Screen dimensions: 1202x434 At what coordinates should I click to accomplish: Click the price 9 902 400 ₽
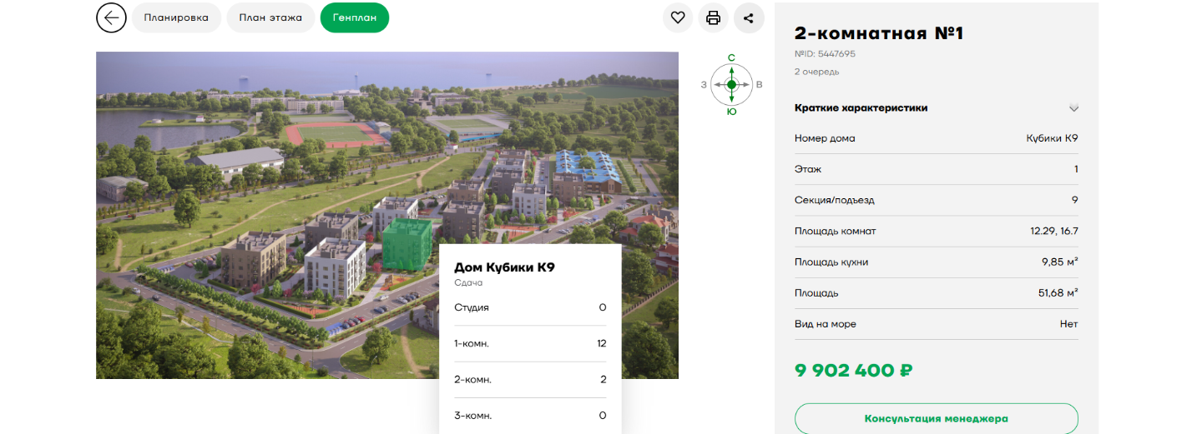pos(853,371)
